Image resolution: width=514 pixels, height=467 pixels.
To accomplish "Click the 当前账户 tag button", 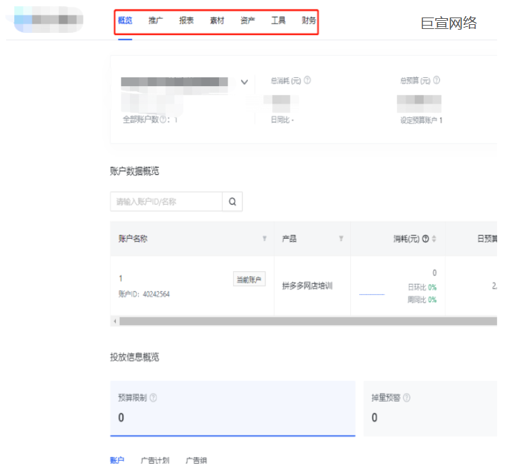I will pyautogui.click(x=249, y=279).
